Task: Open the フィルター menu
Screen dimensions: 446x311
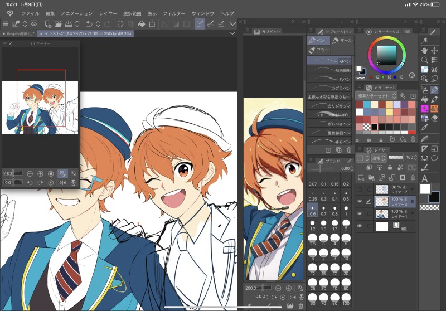Action: point(174,13)
